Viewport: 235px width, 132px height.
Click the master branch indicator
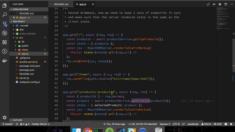point(8,124)
